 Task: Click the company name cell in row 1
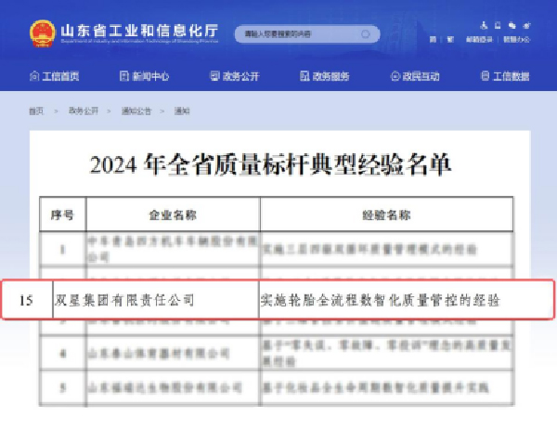[x=173, y=250]
